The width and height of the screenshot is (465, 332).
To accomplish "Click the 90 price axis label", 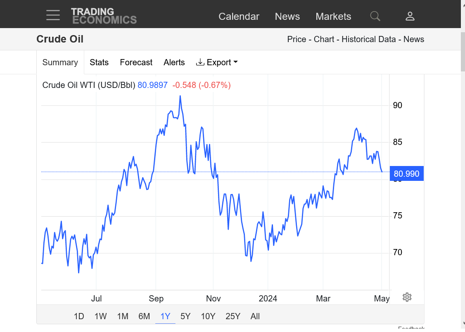I will coord(397,105).
